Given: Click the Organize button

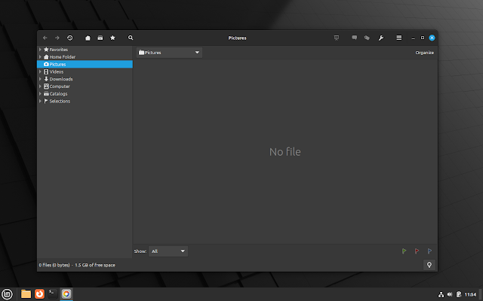Looking at the screenshot, I should (424, 53).
